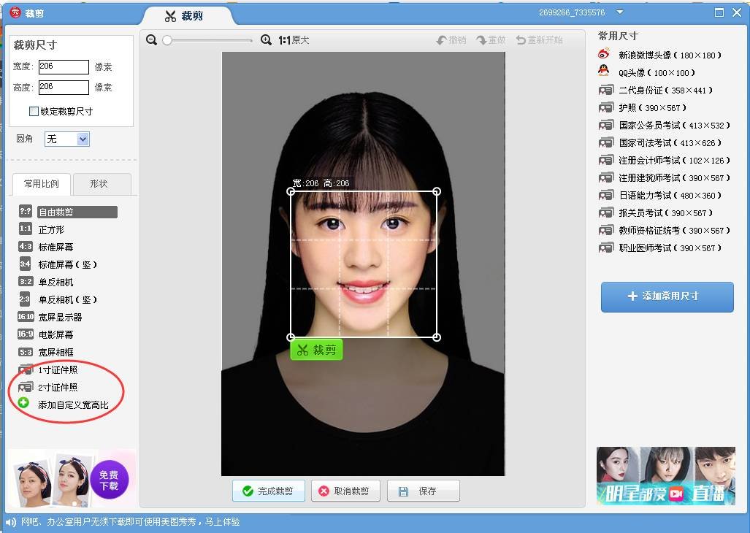Screen dimensions: 750x533
Task: Switch to the 形状 tab
Action: 99,184
